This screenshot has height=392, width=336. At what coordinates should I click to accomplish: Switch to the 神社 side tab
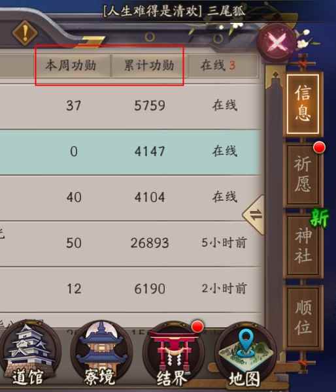click(x=303, y=246)
